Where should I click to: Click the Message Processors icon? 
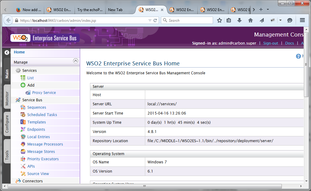click(x=23, y=144)
